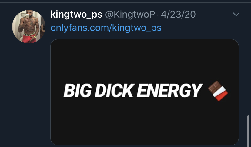Open the @KingtwoP handle
This screenshot has height=147, width=251.
coord(130,15)
